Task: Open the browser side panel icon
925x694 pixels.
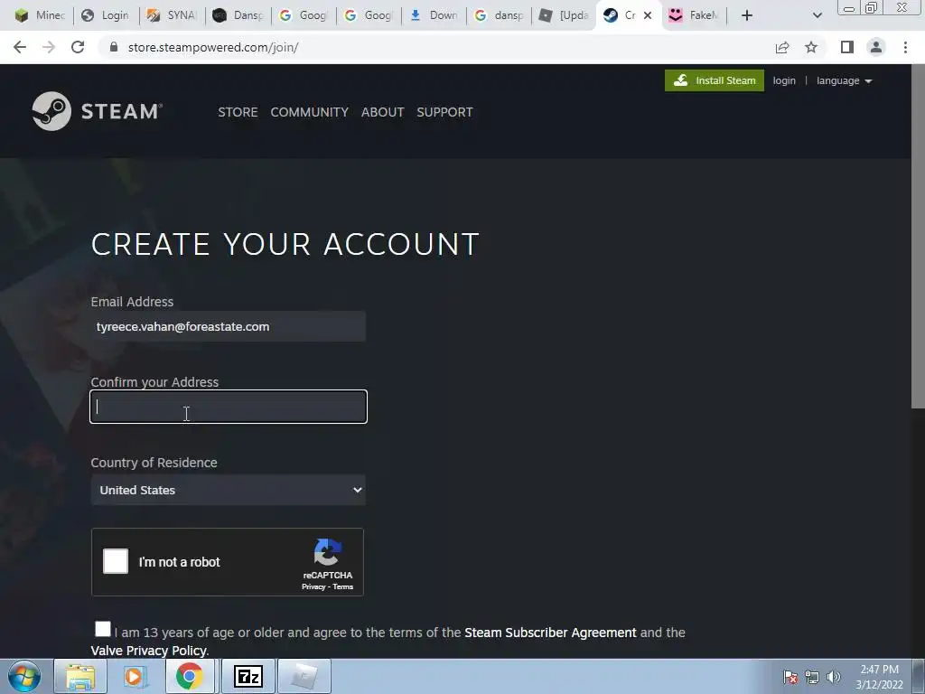Action: pos(847,47)
